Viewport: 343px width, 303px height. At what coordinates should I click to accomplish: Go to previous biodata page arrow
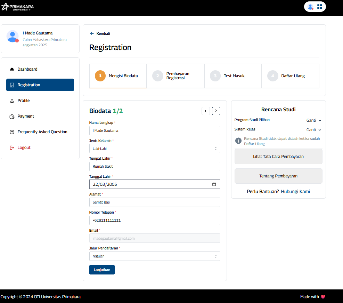[x=206, y=111]
